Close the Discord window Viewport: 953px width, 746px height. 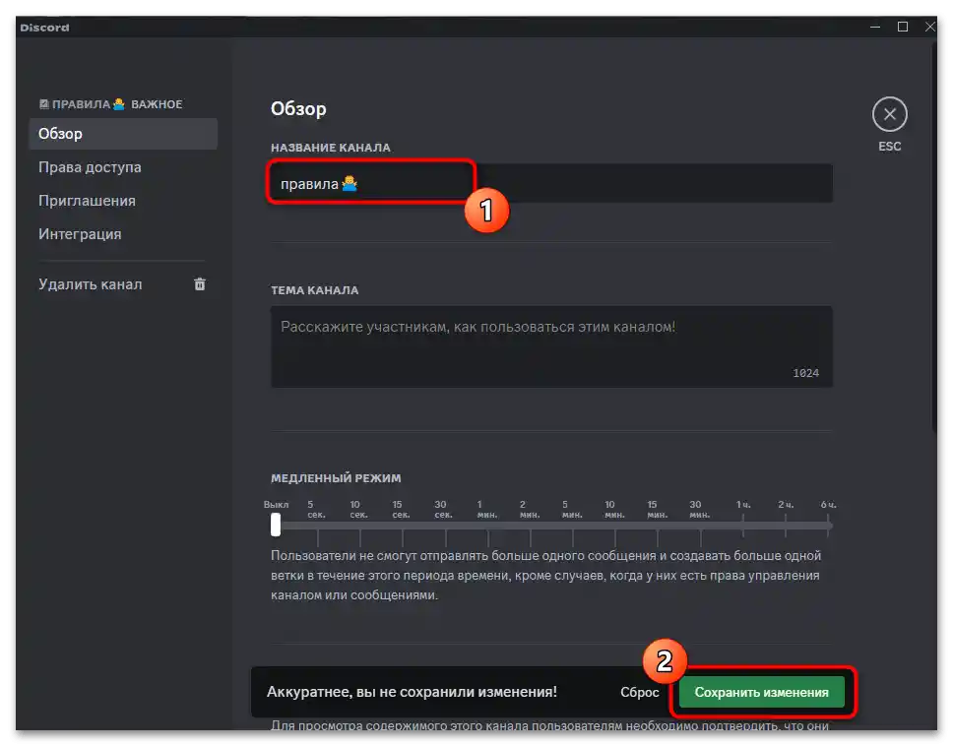point(930,27)
